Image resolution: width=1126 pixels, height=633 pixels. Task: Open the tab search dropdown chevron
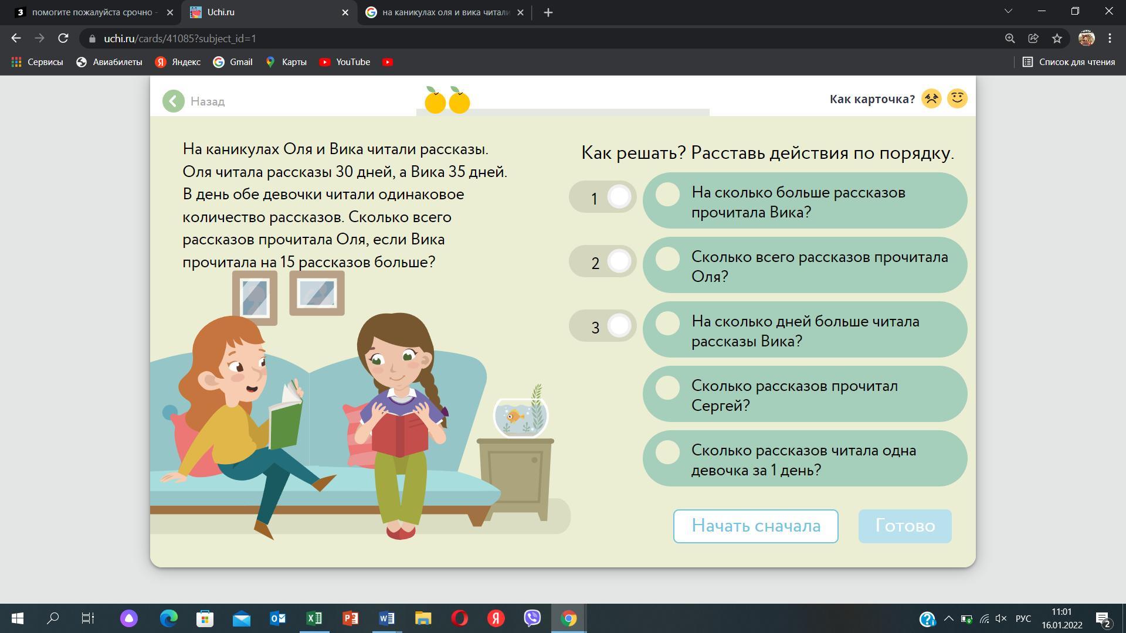pos(1009,12)
